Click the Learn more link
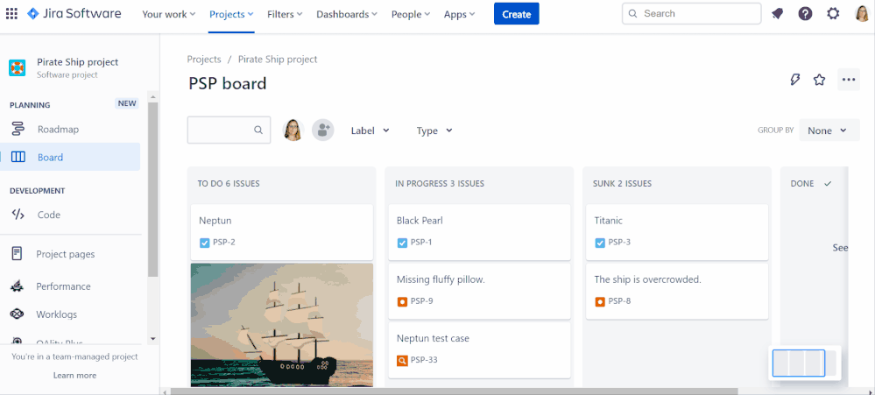875x395 pixels. 74,376
